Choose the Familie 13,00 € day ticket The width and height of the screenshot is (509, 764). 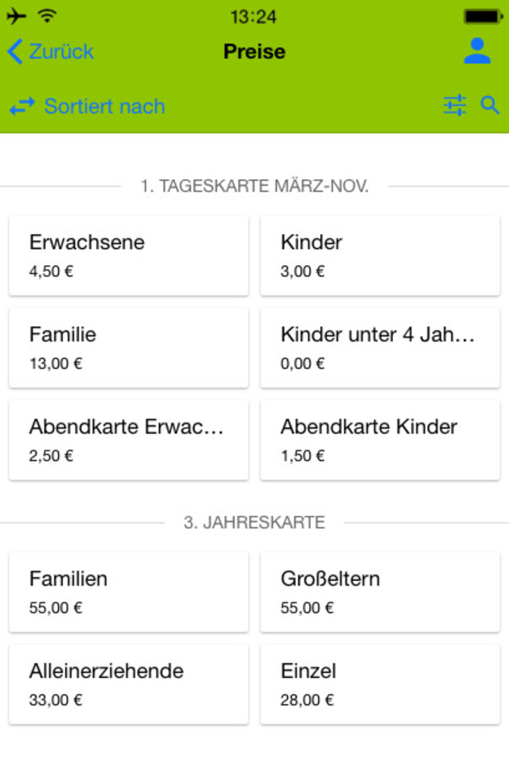coord(128,348)
